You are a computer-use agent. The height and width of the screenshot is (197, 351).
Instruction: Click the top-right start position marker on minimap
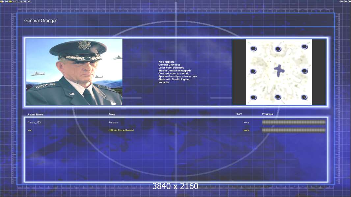coord(305,47)
